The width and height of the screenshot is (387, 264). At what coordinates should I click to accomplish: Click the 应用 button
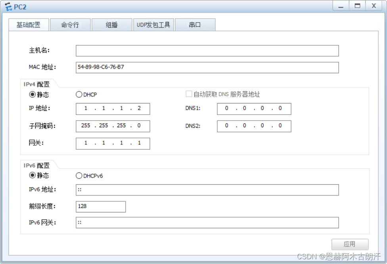coord(350,244)
